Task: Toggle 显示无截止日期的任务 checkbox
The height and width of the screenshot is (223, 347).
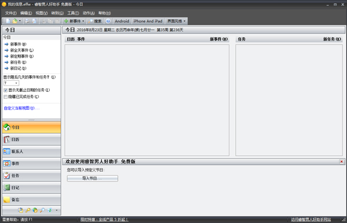Action: pos(6,90)
